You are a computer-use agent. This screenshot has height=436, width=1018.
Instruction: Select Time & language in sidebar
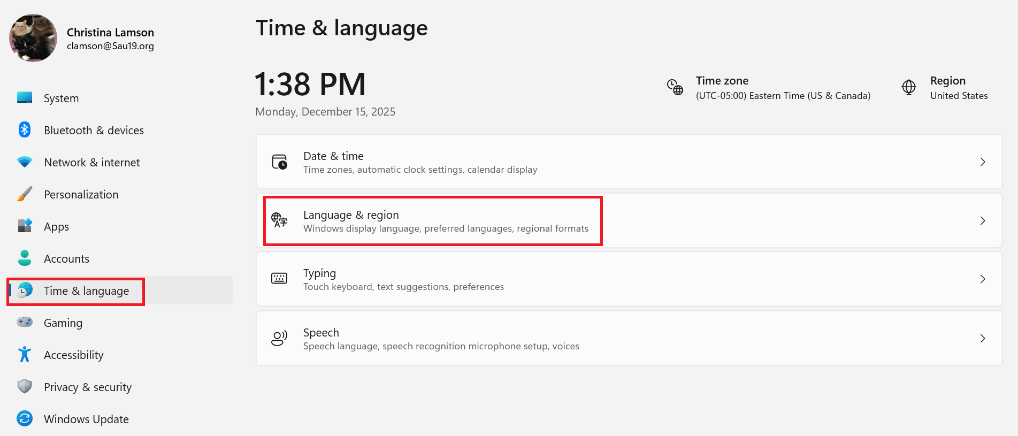pyautogui.click(x=86, y=291)
